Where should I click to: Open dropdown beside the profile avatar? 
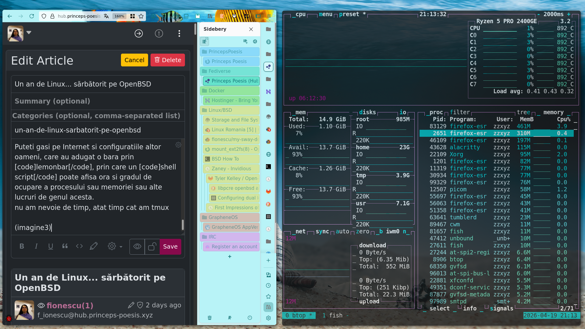coord(29,33)
